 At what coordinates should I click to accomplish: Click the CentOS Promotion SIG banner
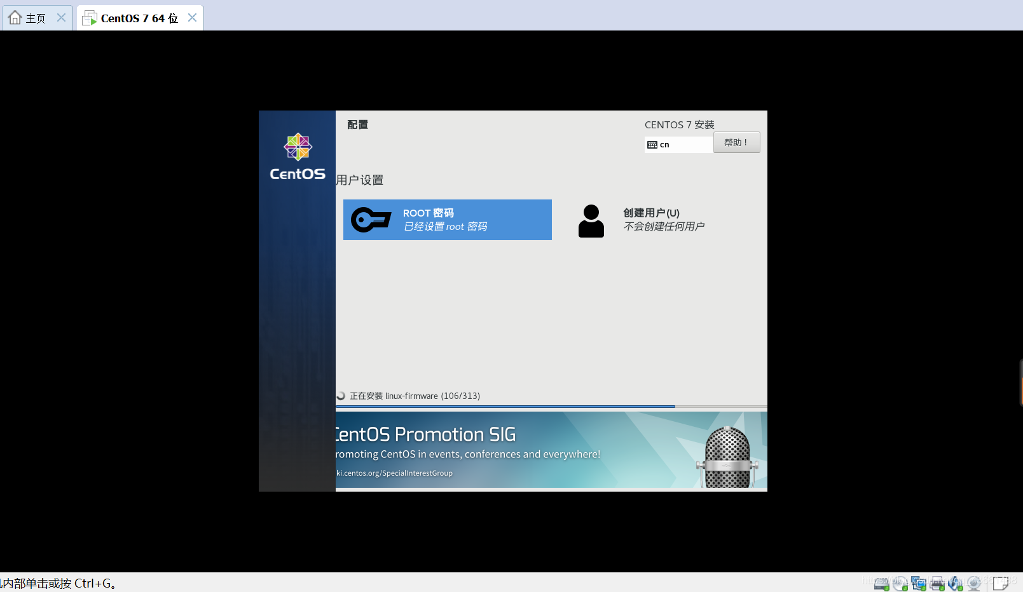(551, 450)
